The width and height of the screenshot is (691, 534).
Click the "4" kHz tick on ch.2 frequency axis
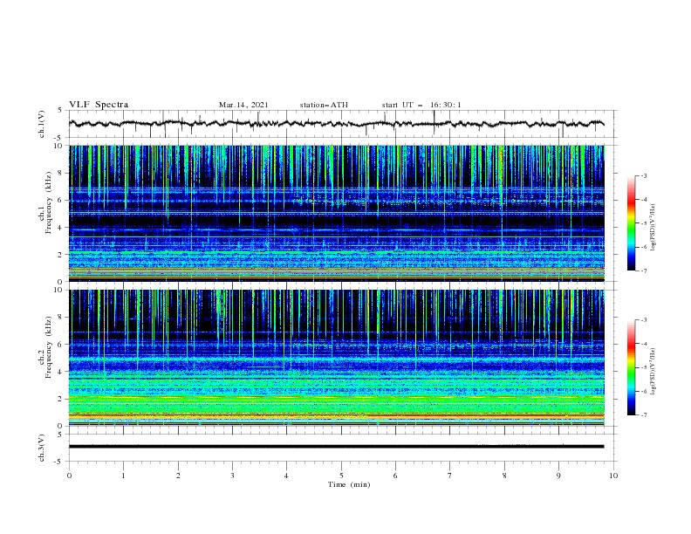[61, 372]
